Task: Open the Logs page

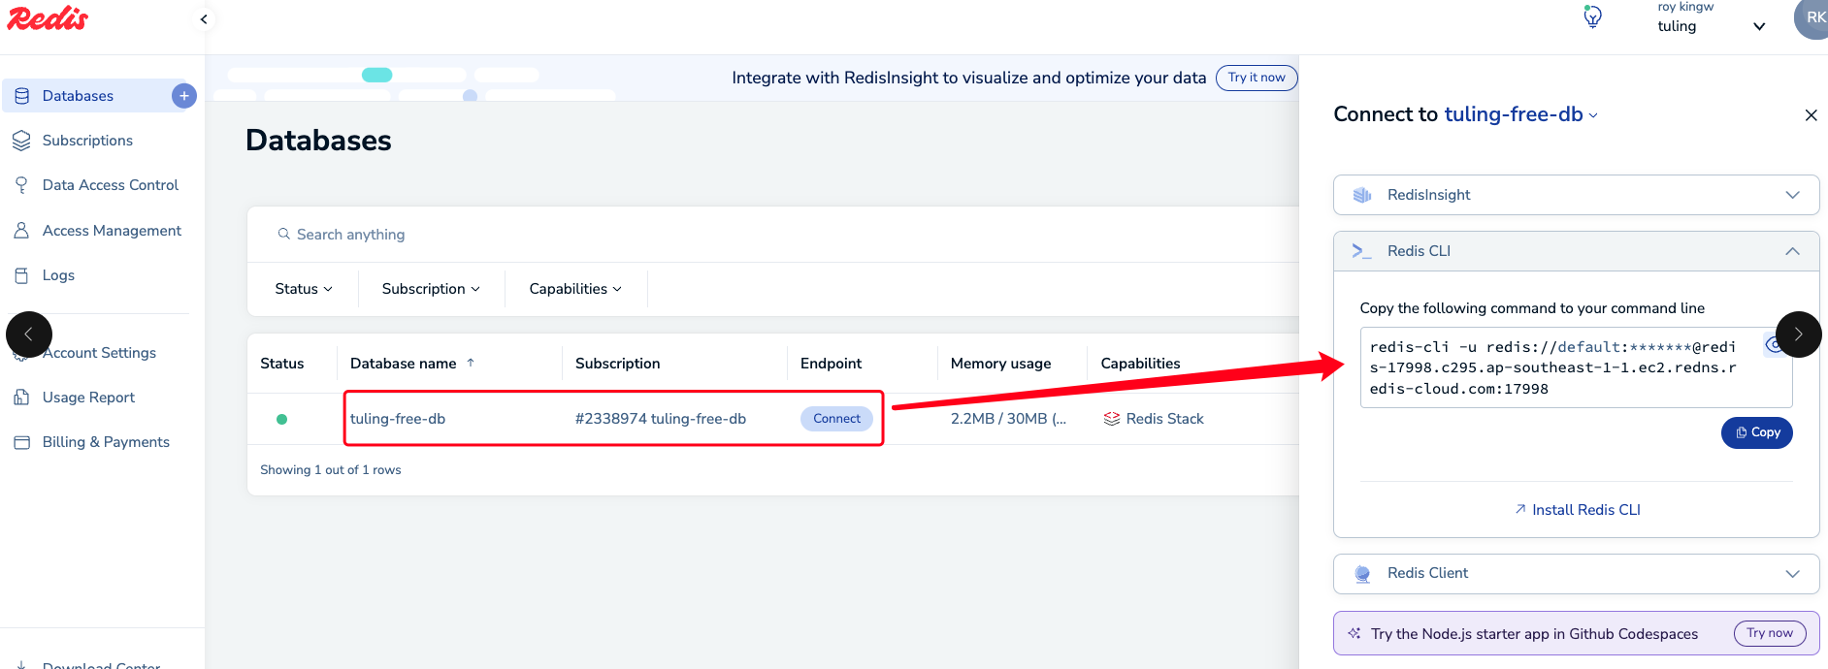Action: tap(58, 275)
